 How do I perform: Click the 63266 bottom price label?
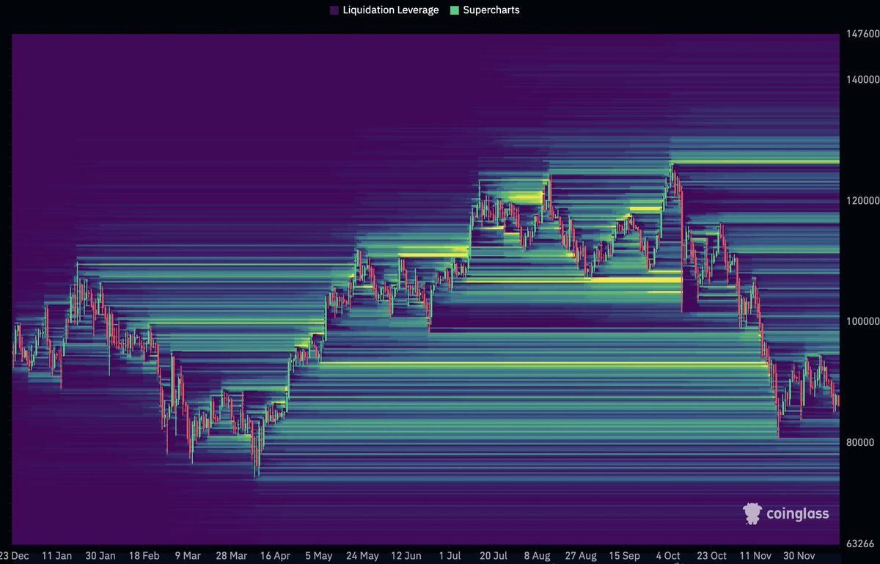(859, 543)
